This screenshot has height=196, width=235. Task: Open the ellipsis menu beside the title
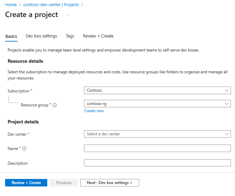67,15
